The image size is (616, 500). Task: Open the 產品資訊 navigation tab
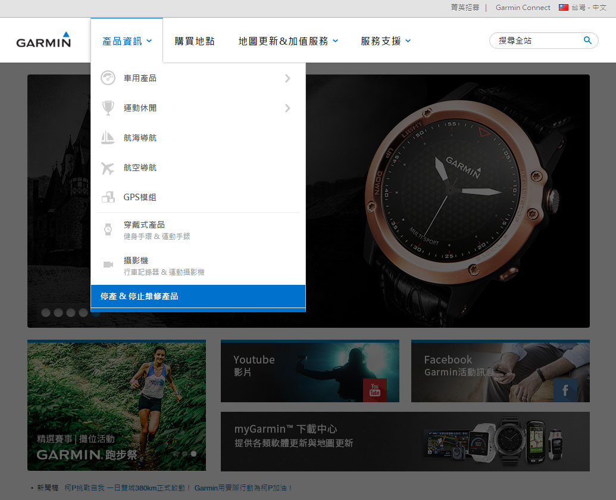[127, 41]
